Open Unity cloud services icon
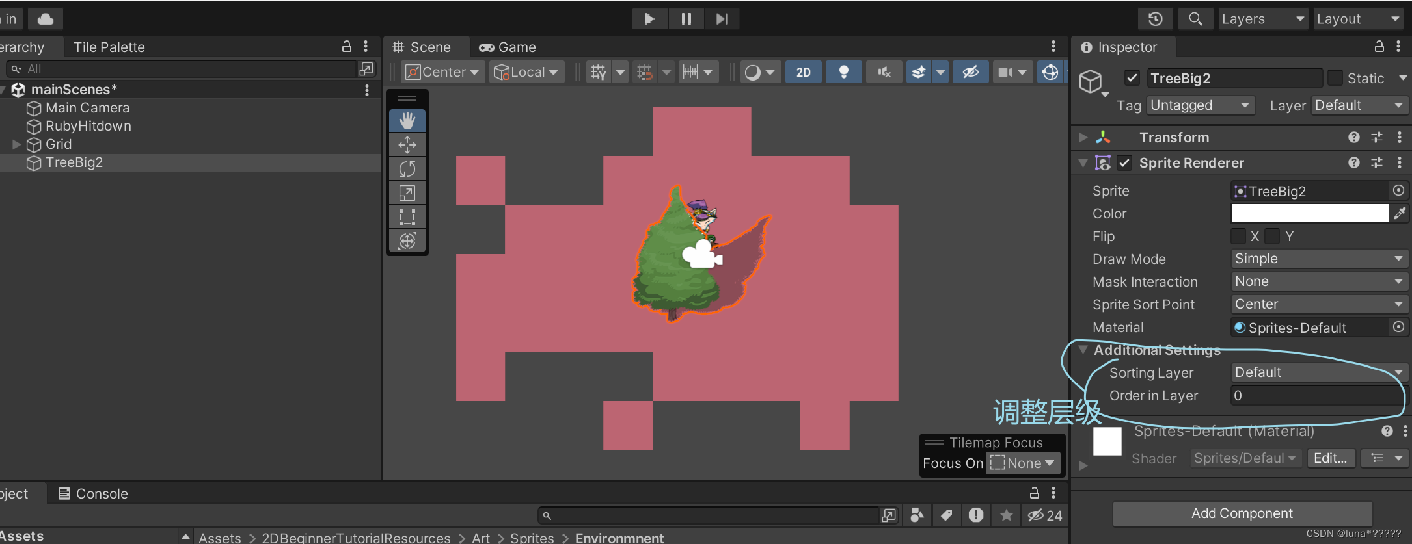The height and width of the screenshot is (544, 1412). (x=46, y=19)
